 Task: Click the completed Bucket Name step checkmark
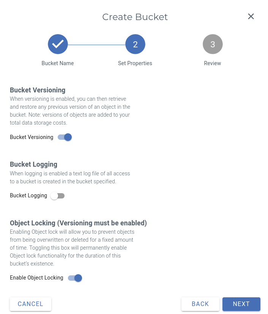[58, 44]
